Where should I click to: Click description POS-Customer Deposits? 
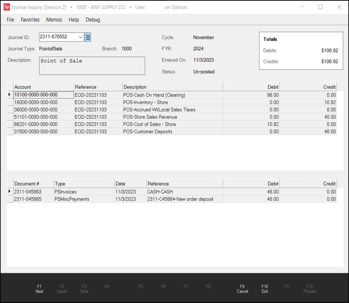pos(148,132)
